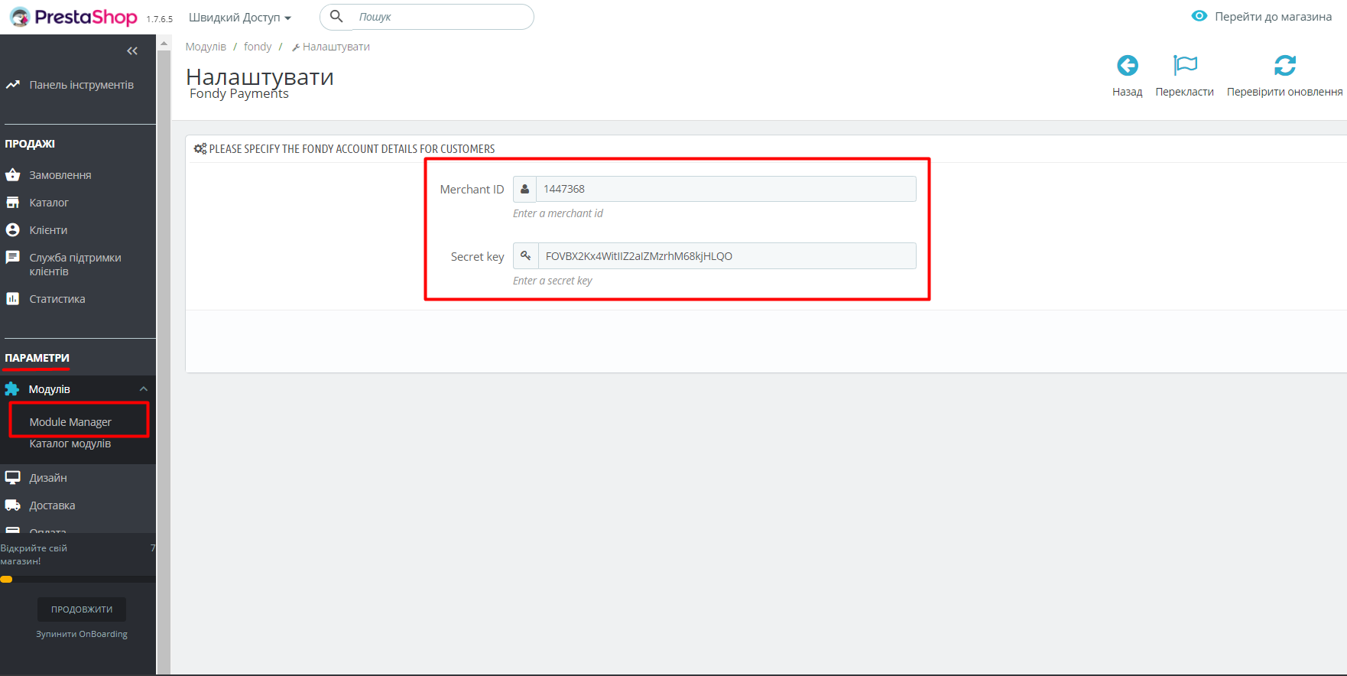Image resolution: width=1347 pixels, height=676 pixels.
Task: Click the ПРОДОВЖИТИ button
Action: point(82,609)
